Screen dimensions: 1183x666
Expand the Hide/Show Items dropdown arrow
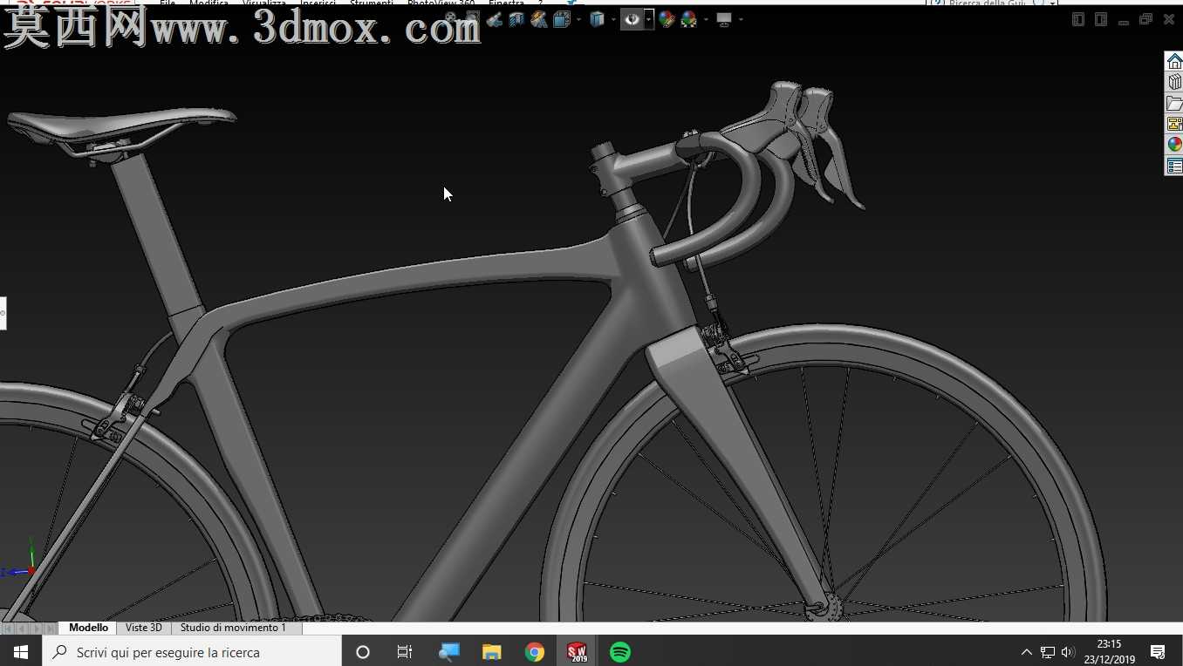(648, 19)
